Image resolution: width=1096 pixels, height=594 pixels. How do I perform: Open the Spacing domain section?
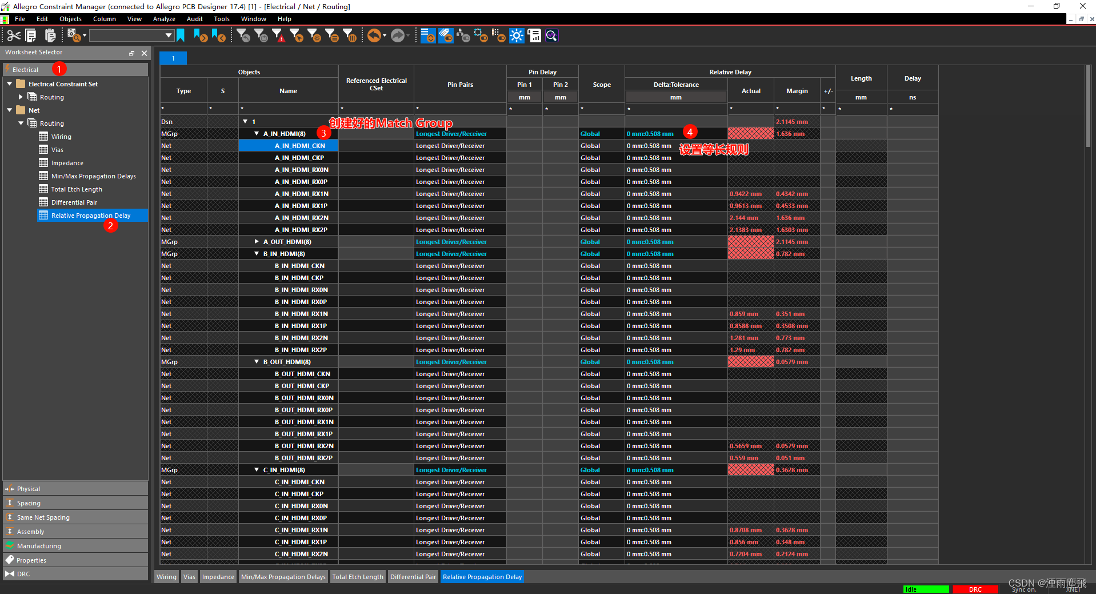(x=75, y=503)
